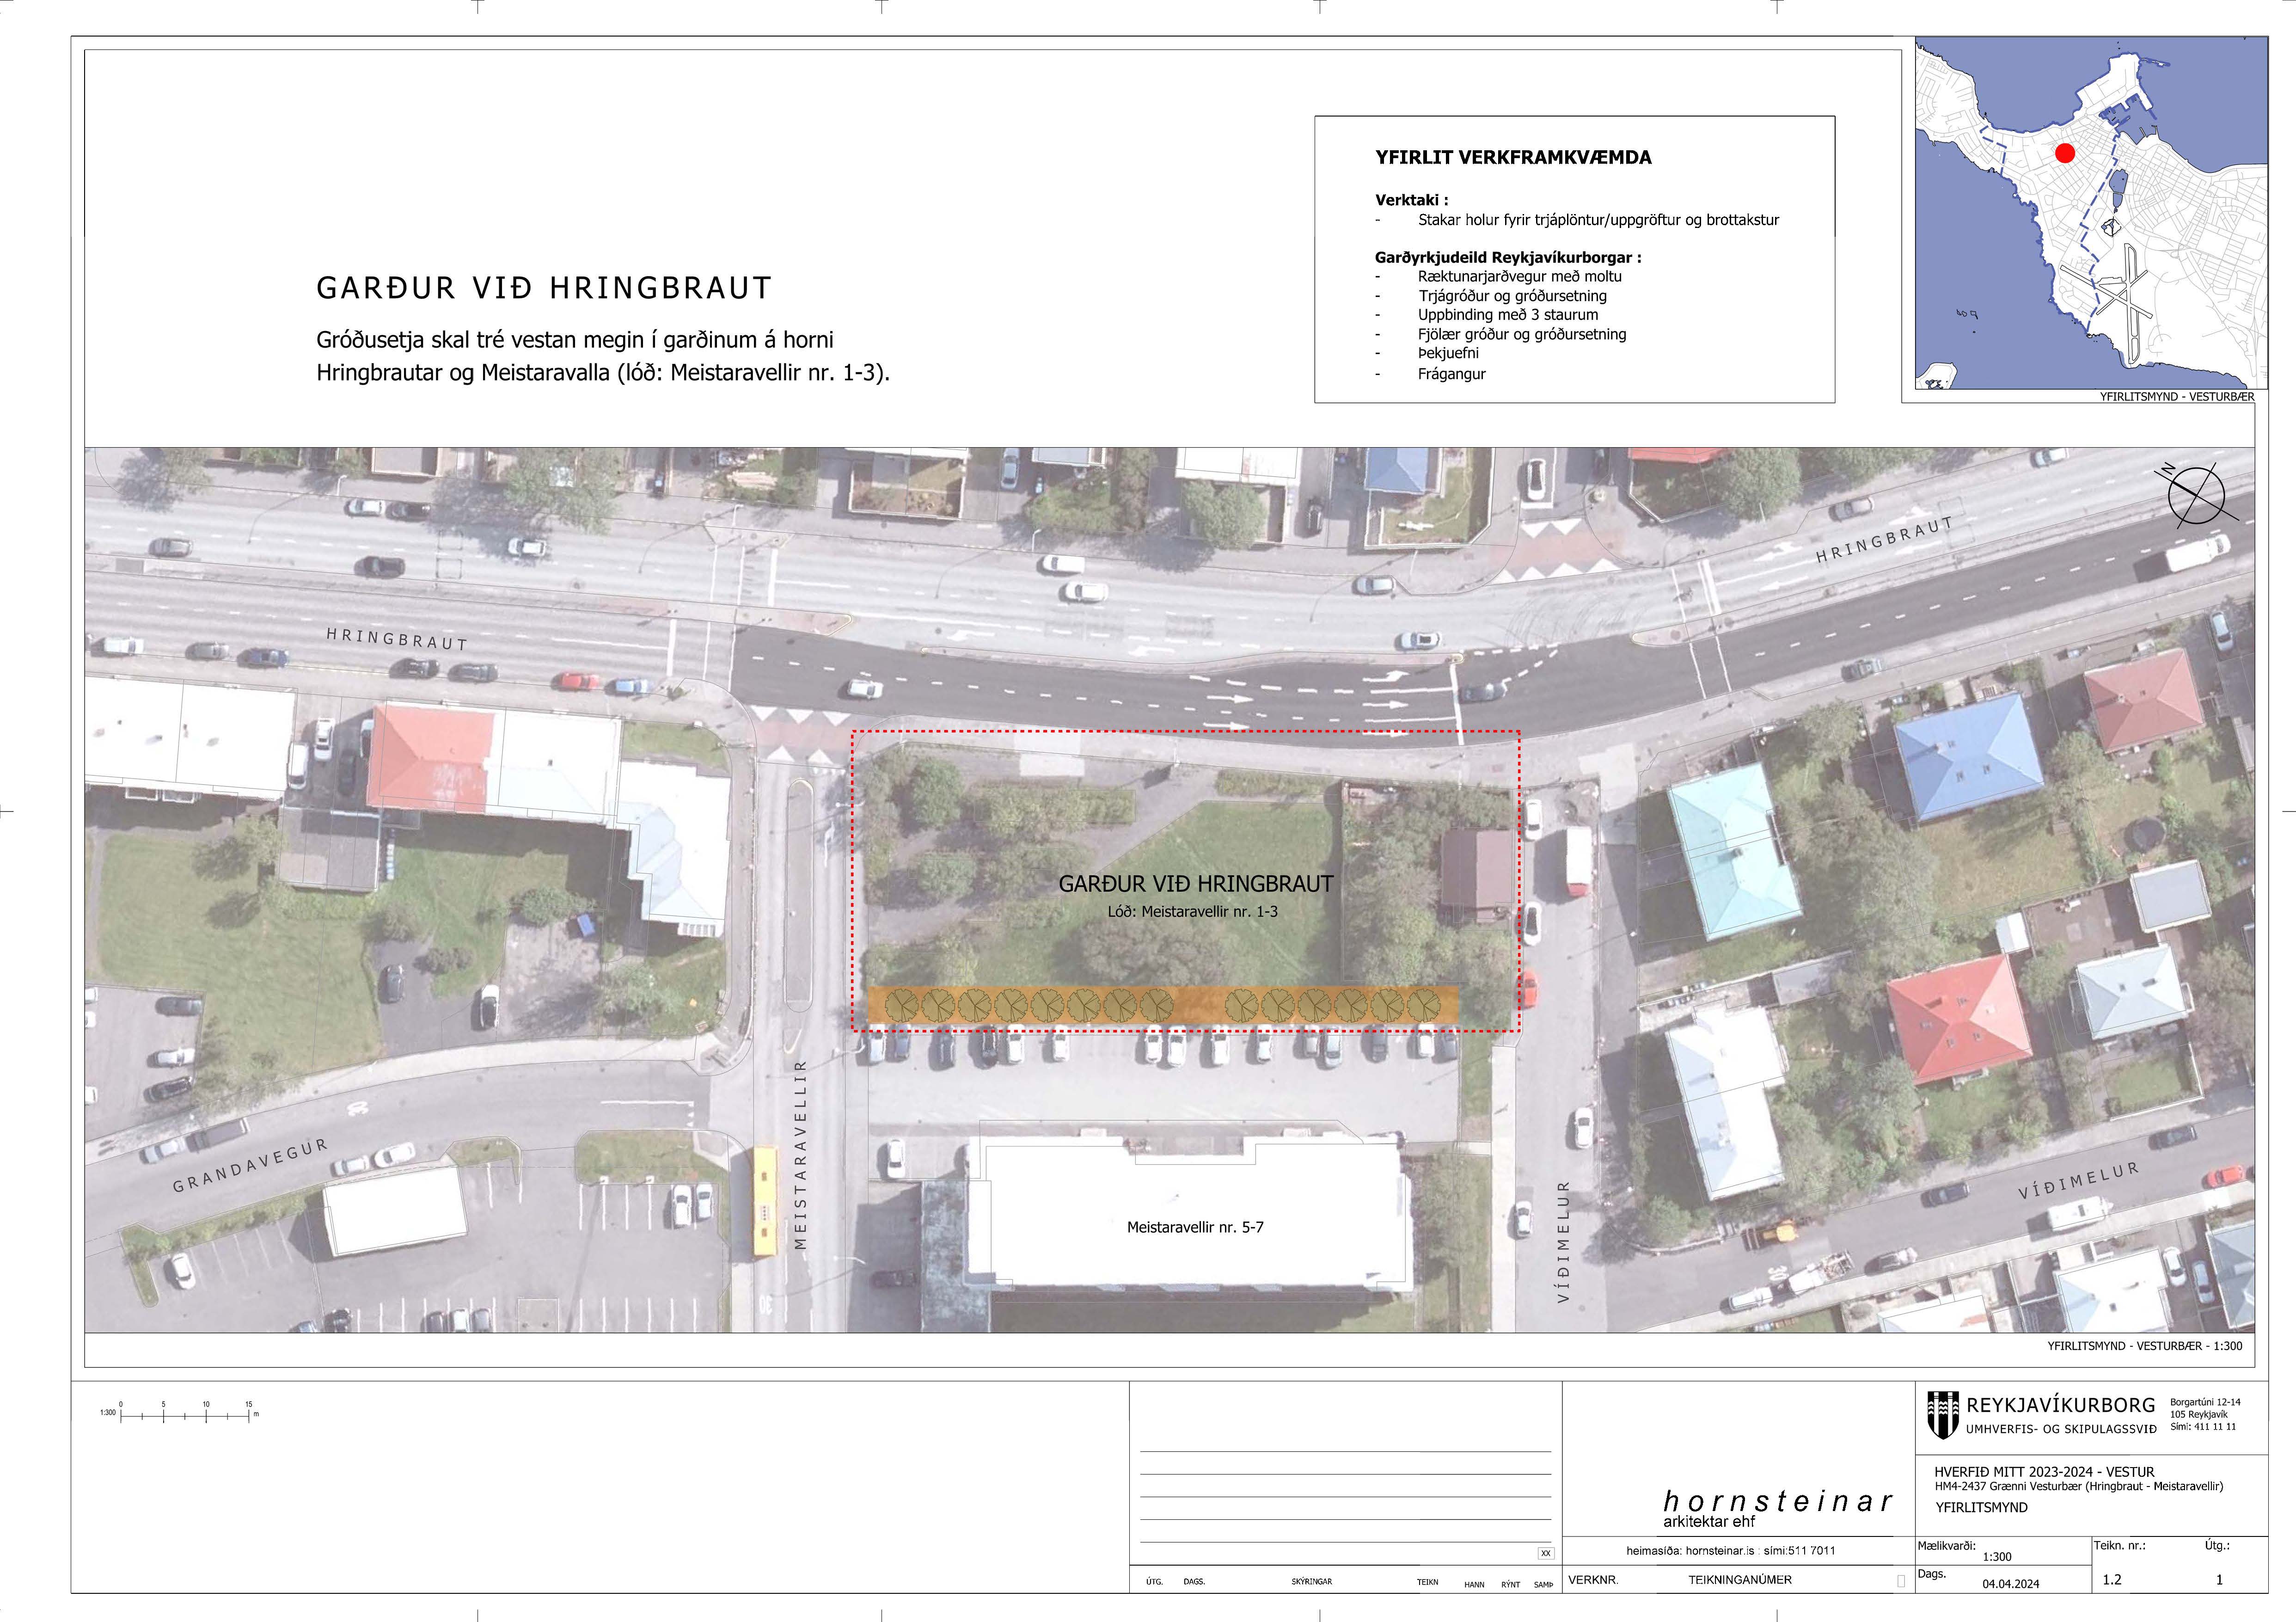Click the orange planting strip gap between tree rows
The image size is (2296, 1622).
tap(1197, 1005)
